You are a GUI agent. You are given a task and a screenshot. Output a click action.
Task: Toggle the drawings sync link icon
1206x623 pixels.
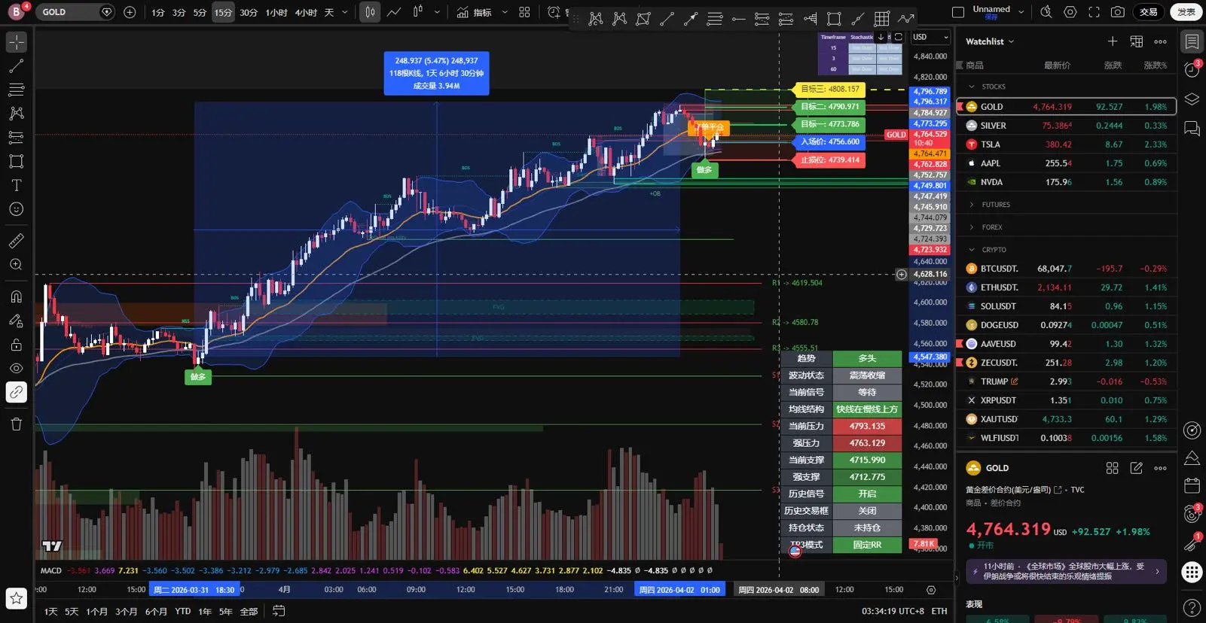pos(16,392)
